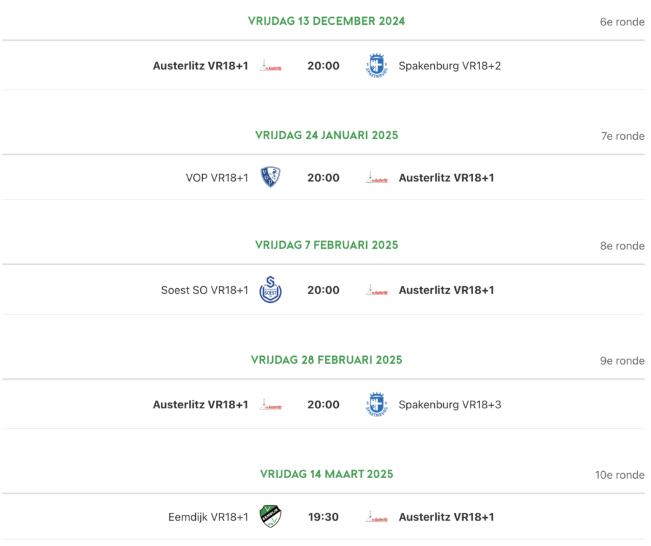This screenshot has width=651, height=546.
Task: Click Spakenburg crest in 28 February match
Action: pyautogui.click(x=376, y=404)
